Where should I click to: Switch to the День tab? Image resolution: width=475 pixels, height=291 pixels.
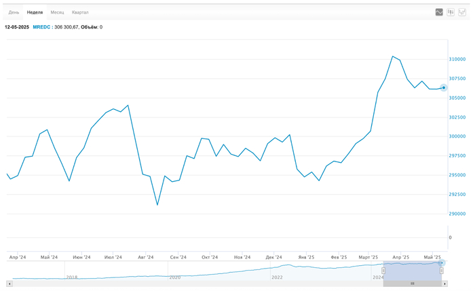point(14,12)
